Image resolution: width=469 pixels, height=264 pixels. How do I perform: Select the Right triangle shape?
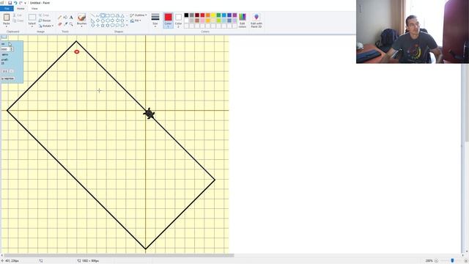(x=93, y=21)
